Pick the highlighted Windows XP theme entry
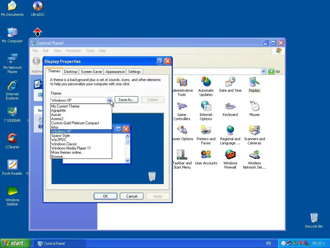 (x=81, y=131)
